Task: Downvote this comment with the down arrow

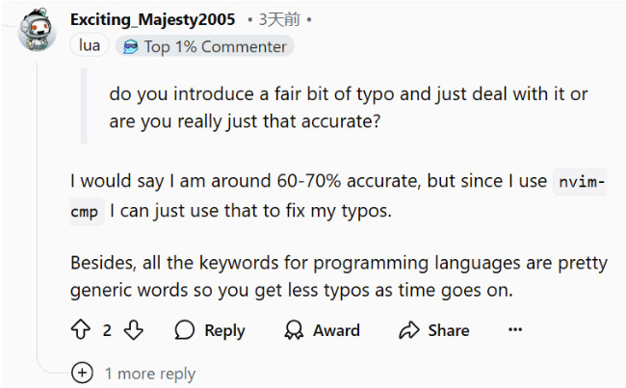Action: coord(133,329)
